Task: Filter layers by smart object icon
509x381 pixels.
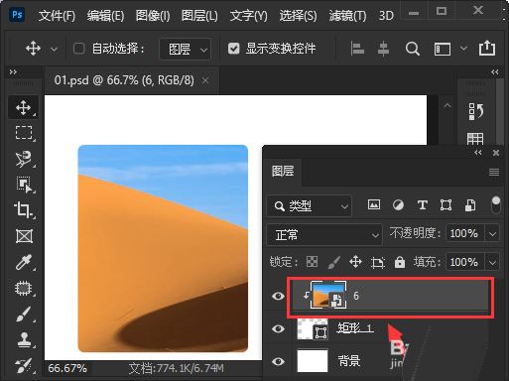Action: [470, 205]
